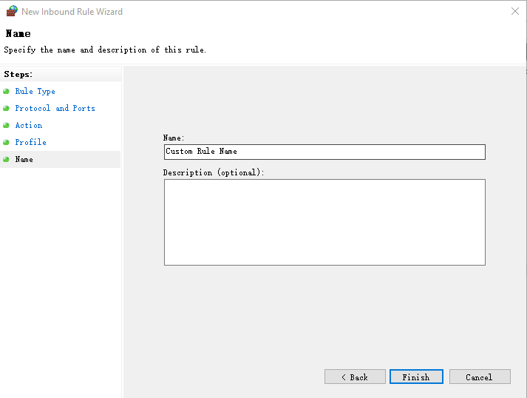Click the green bullet beside Rule Type

(6, 92)
